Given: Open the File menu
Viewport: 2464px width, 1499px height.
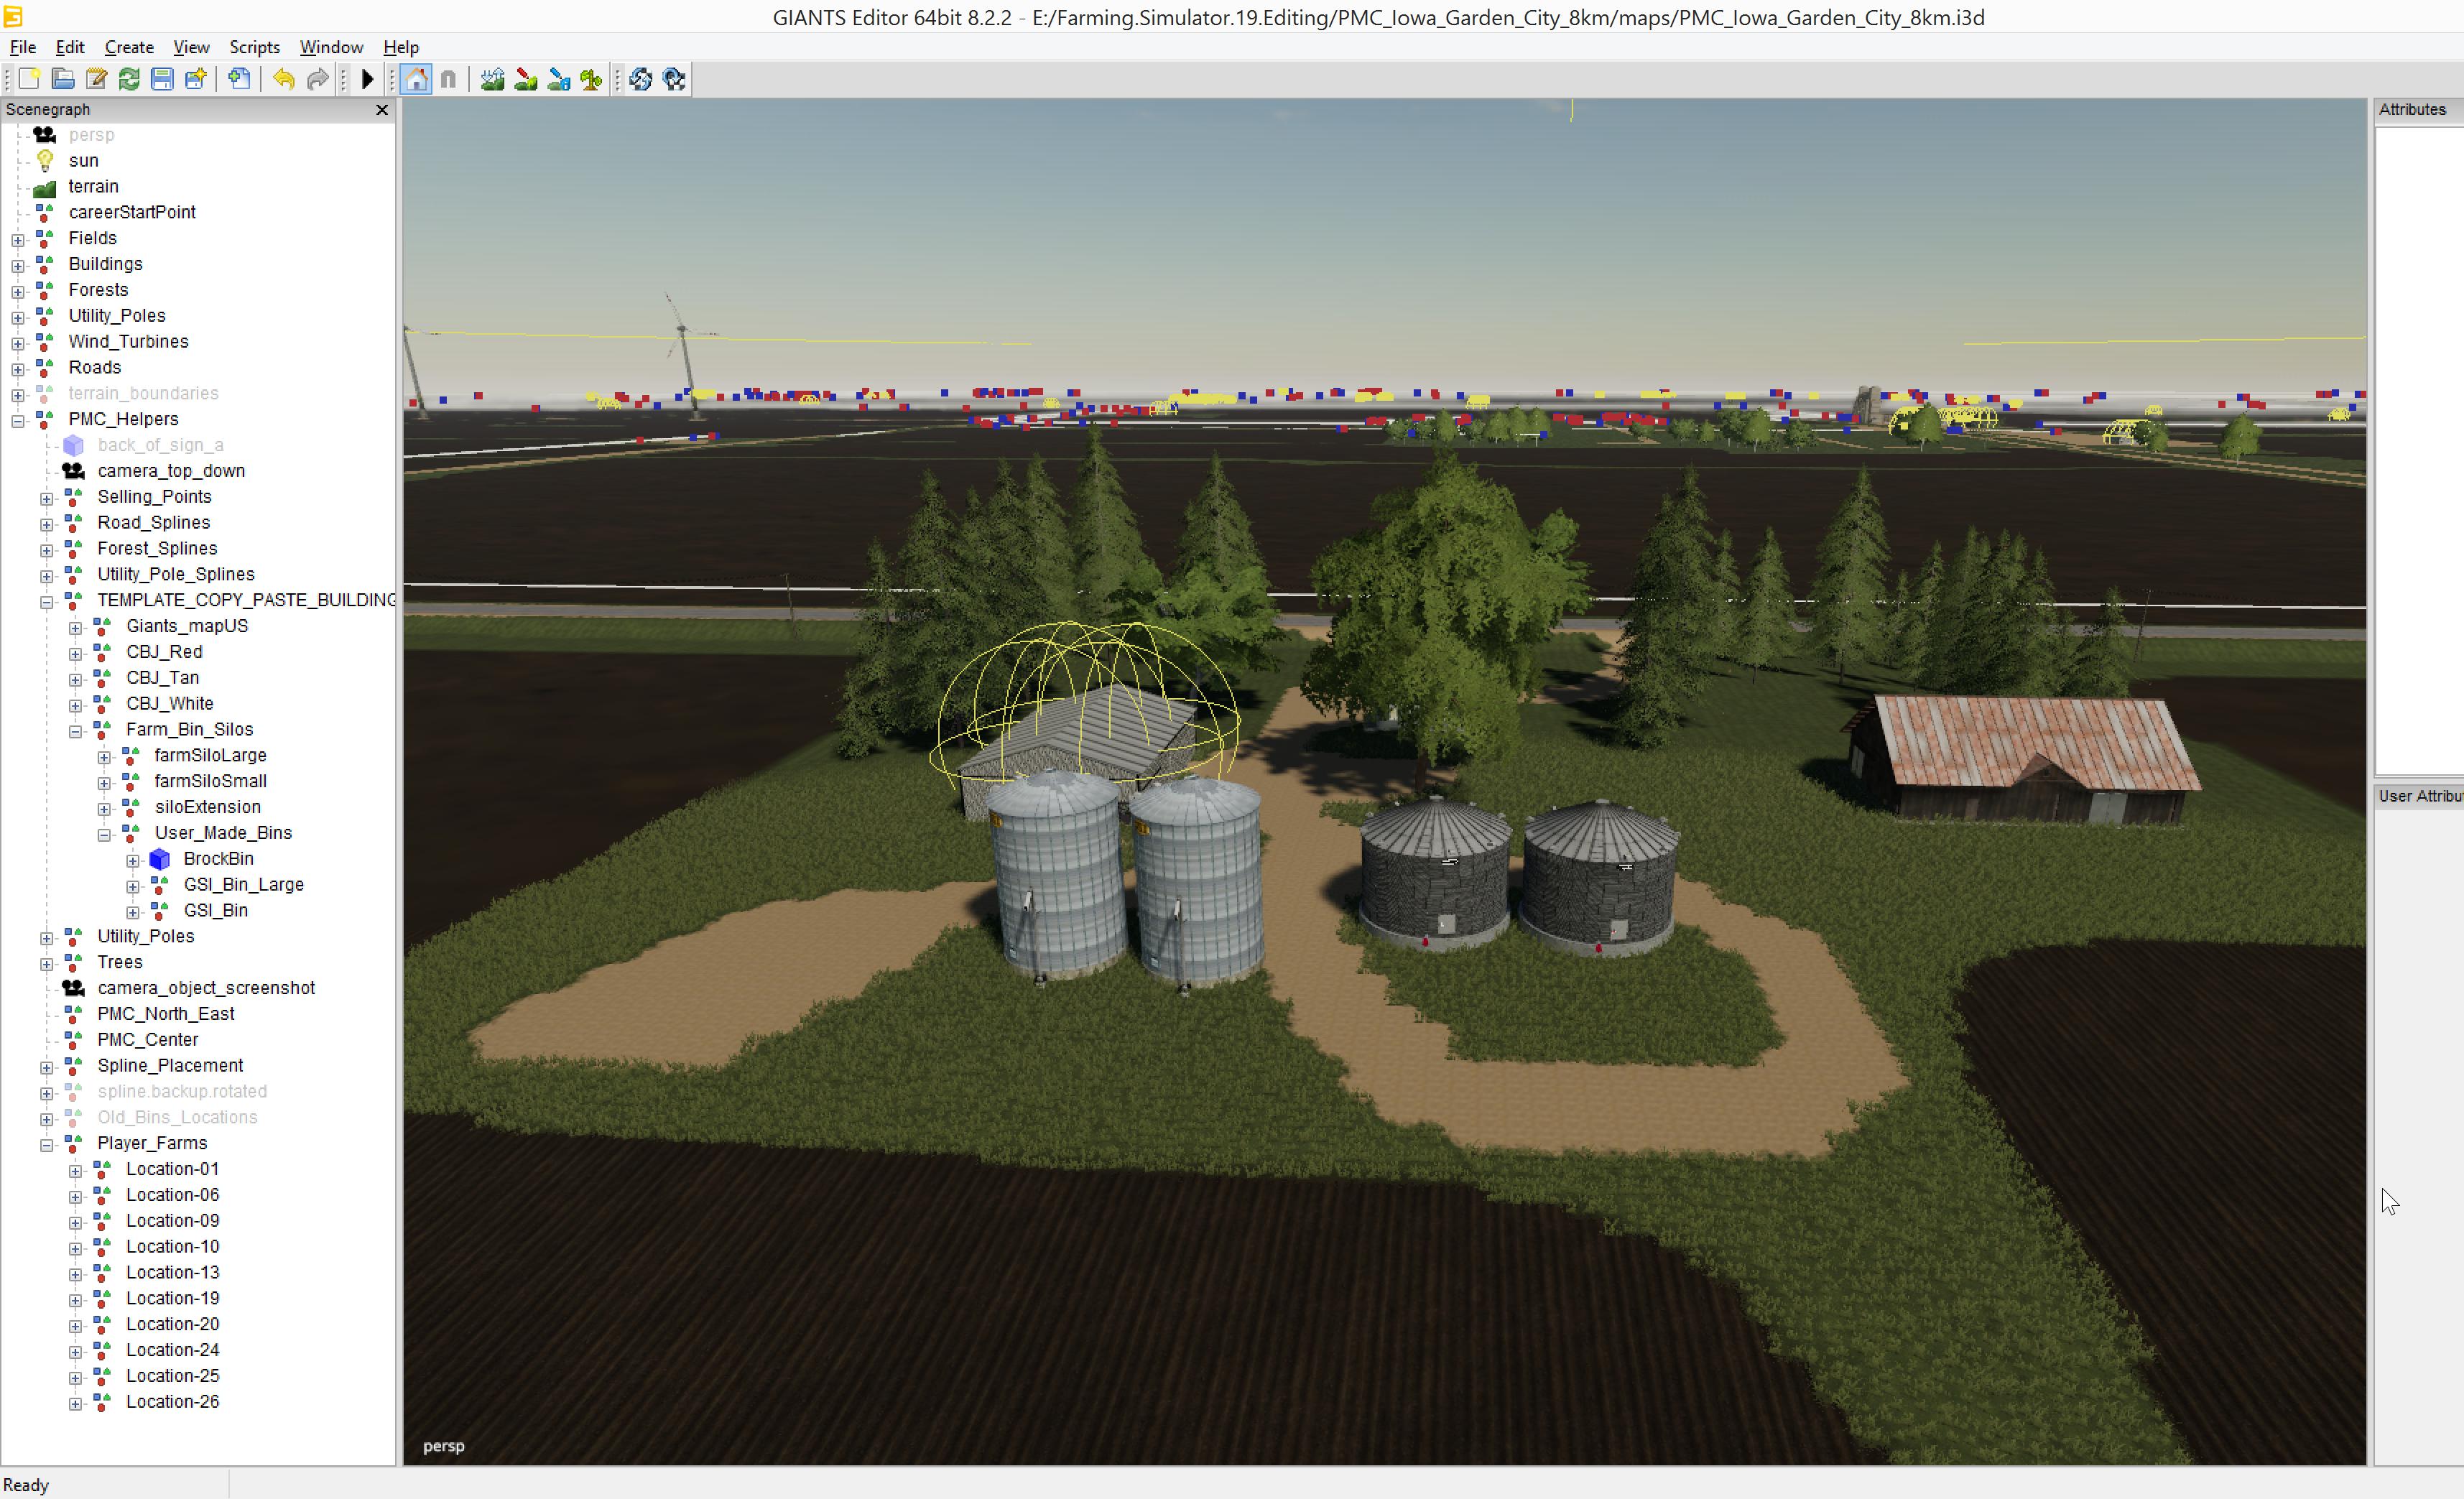Looking at the screenshot, I should (x=23, y=47).
